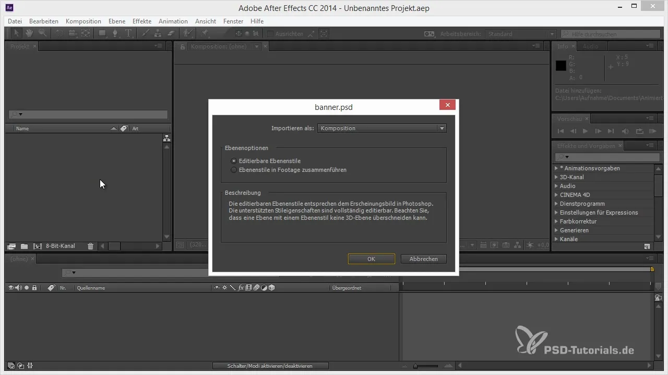Select the Rotation tool
The height and width of the screenshot is (375, 668).
pyautogui.click(x=59, y=34)
